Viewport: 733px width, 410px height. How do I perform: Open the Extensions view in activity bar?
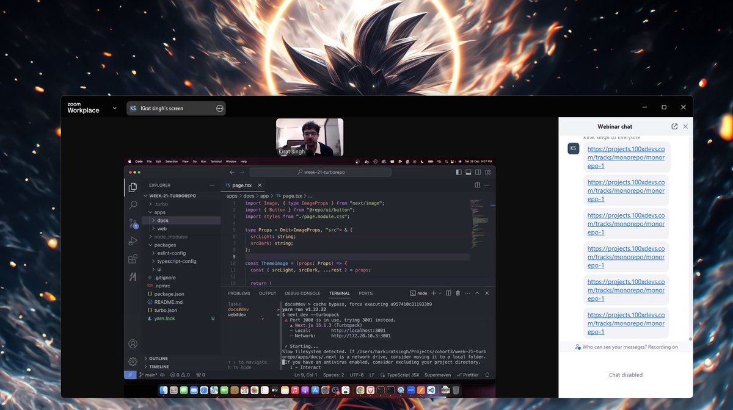pyautogui.click(x=133, y=259)
